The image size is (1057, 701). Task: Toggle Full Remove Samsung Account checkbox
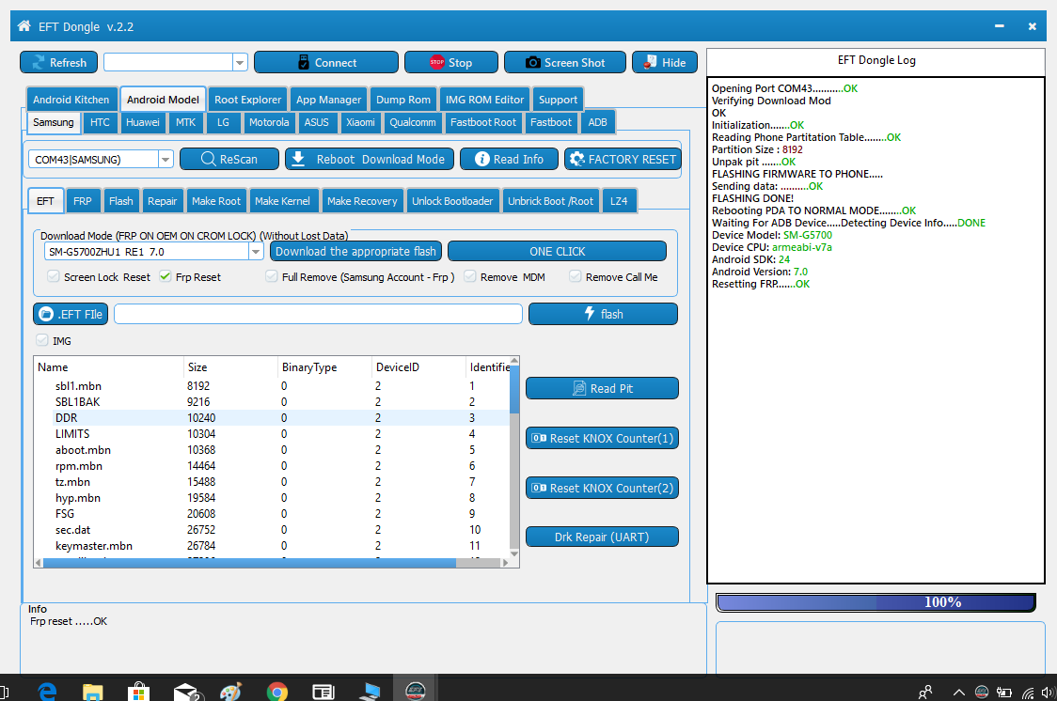click(x=272, y=276)
